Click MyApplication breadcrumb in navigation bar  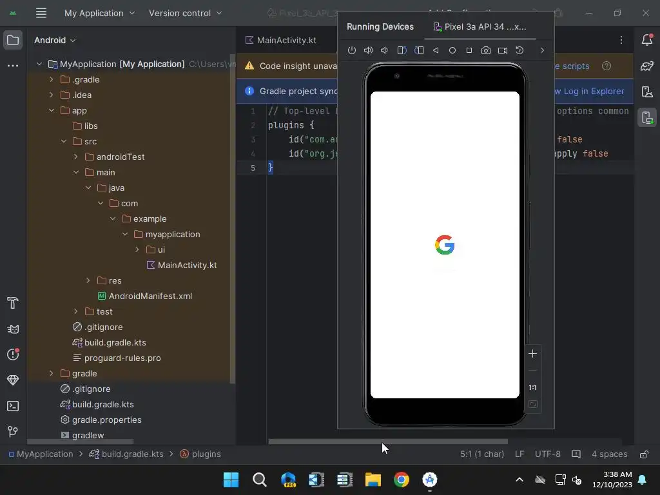pyautogui.click(x=41, y=454)
